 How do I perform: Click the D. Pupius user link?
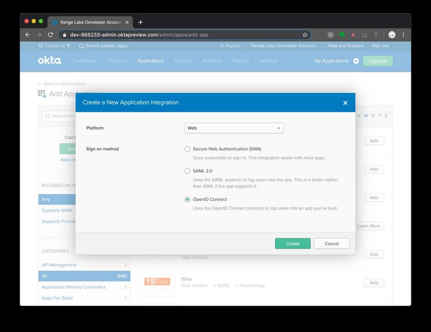tap(230, 46)
